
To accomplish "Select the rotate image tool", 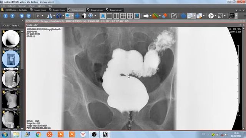I will [x=59, y=16].
